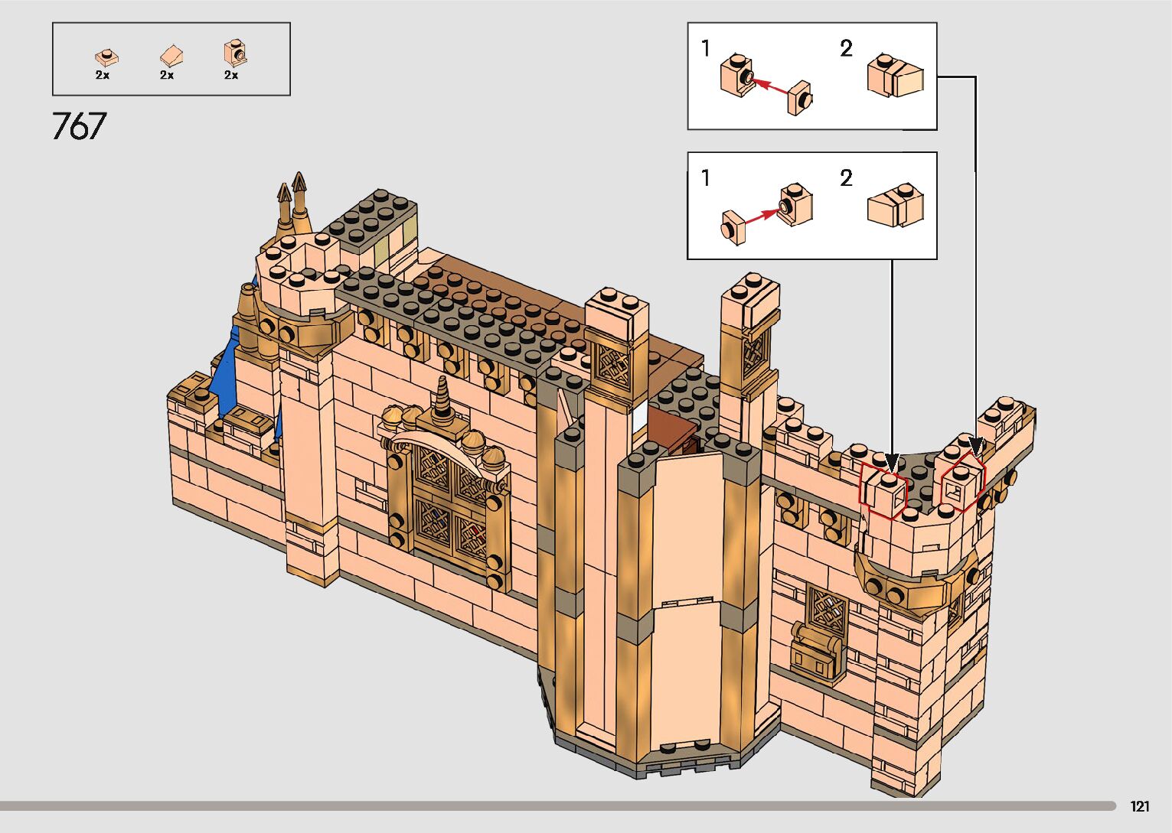Click step number 767
This screenshot has width=1172, height=833.
79,126
